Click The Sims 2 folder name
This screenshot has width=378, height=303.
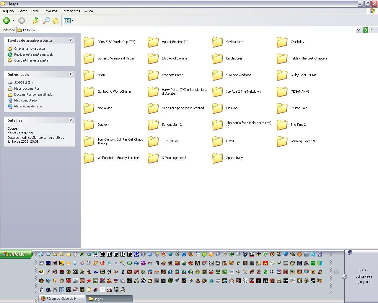point(298,125)
